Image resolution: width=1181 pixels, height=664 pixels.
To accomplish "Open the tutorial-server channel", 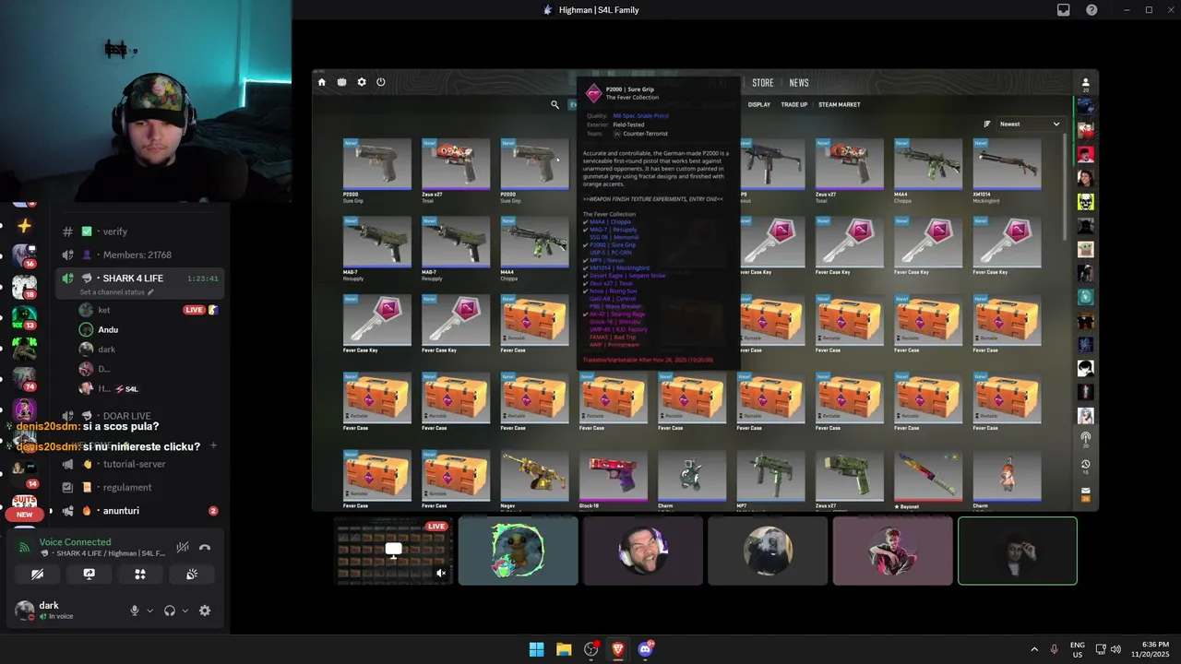I will [138, 464].
